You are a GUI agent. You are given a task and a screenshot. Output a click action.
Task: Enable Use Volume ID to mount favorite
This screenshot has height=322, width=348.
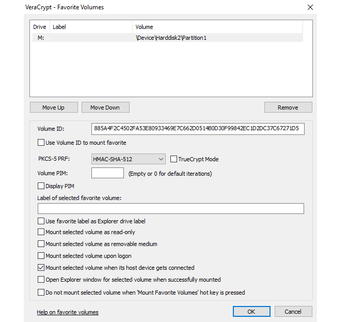(x=41, y=143)
